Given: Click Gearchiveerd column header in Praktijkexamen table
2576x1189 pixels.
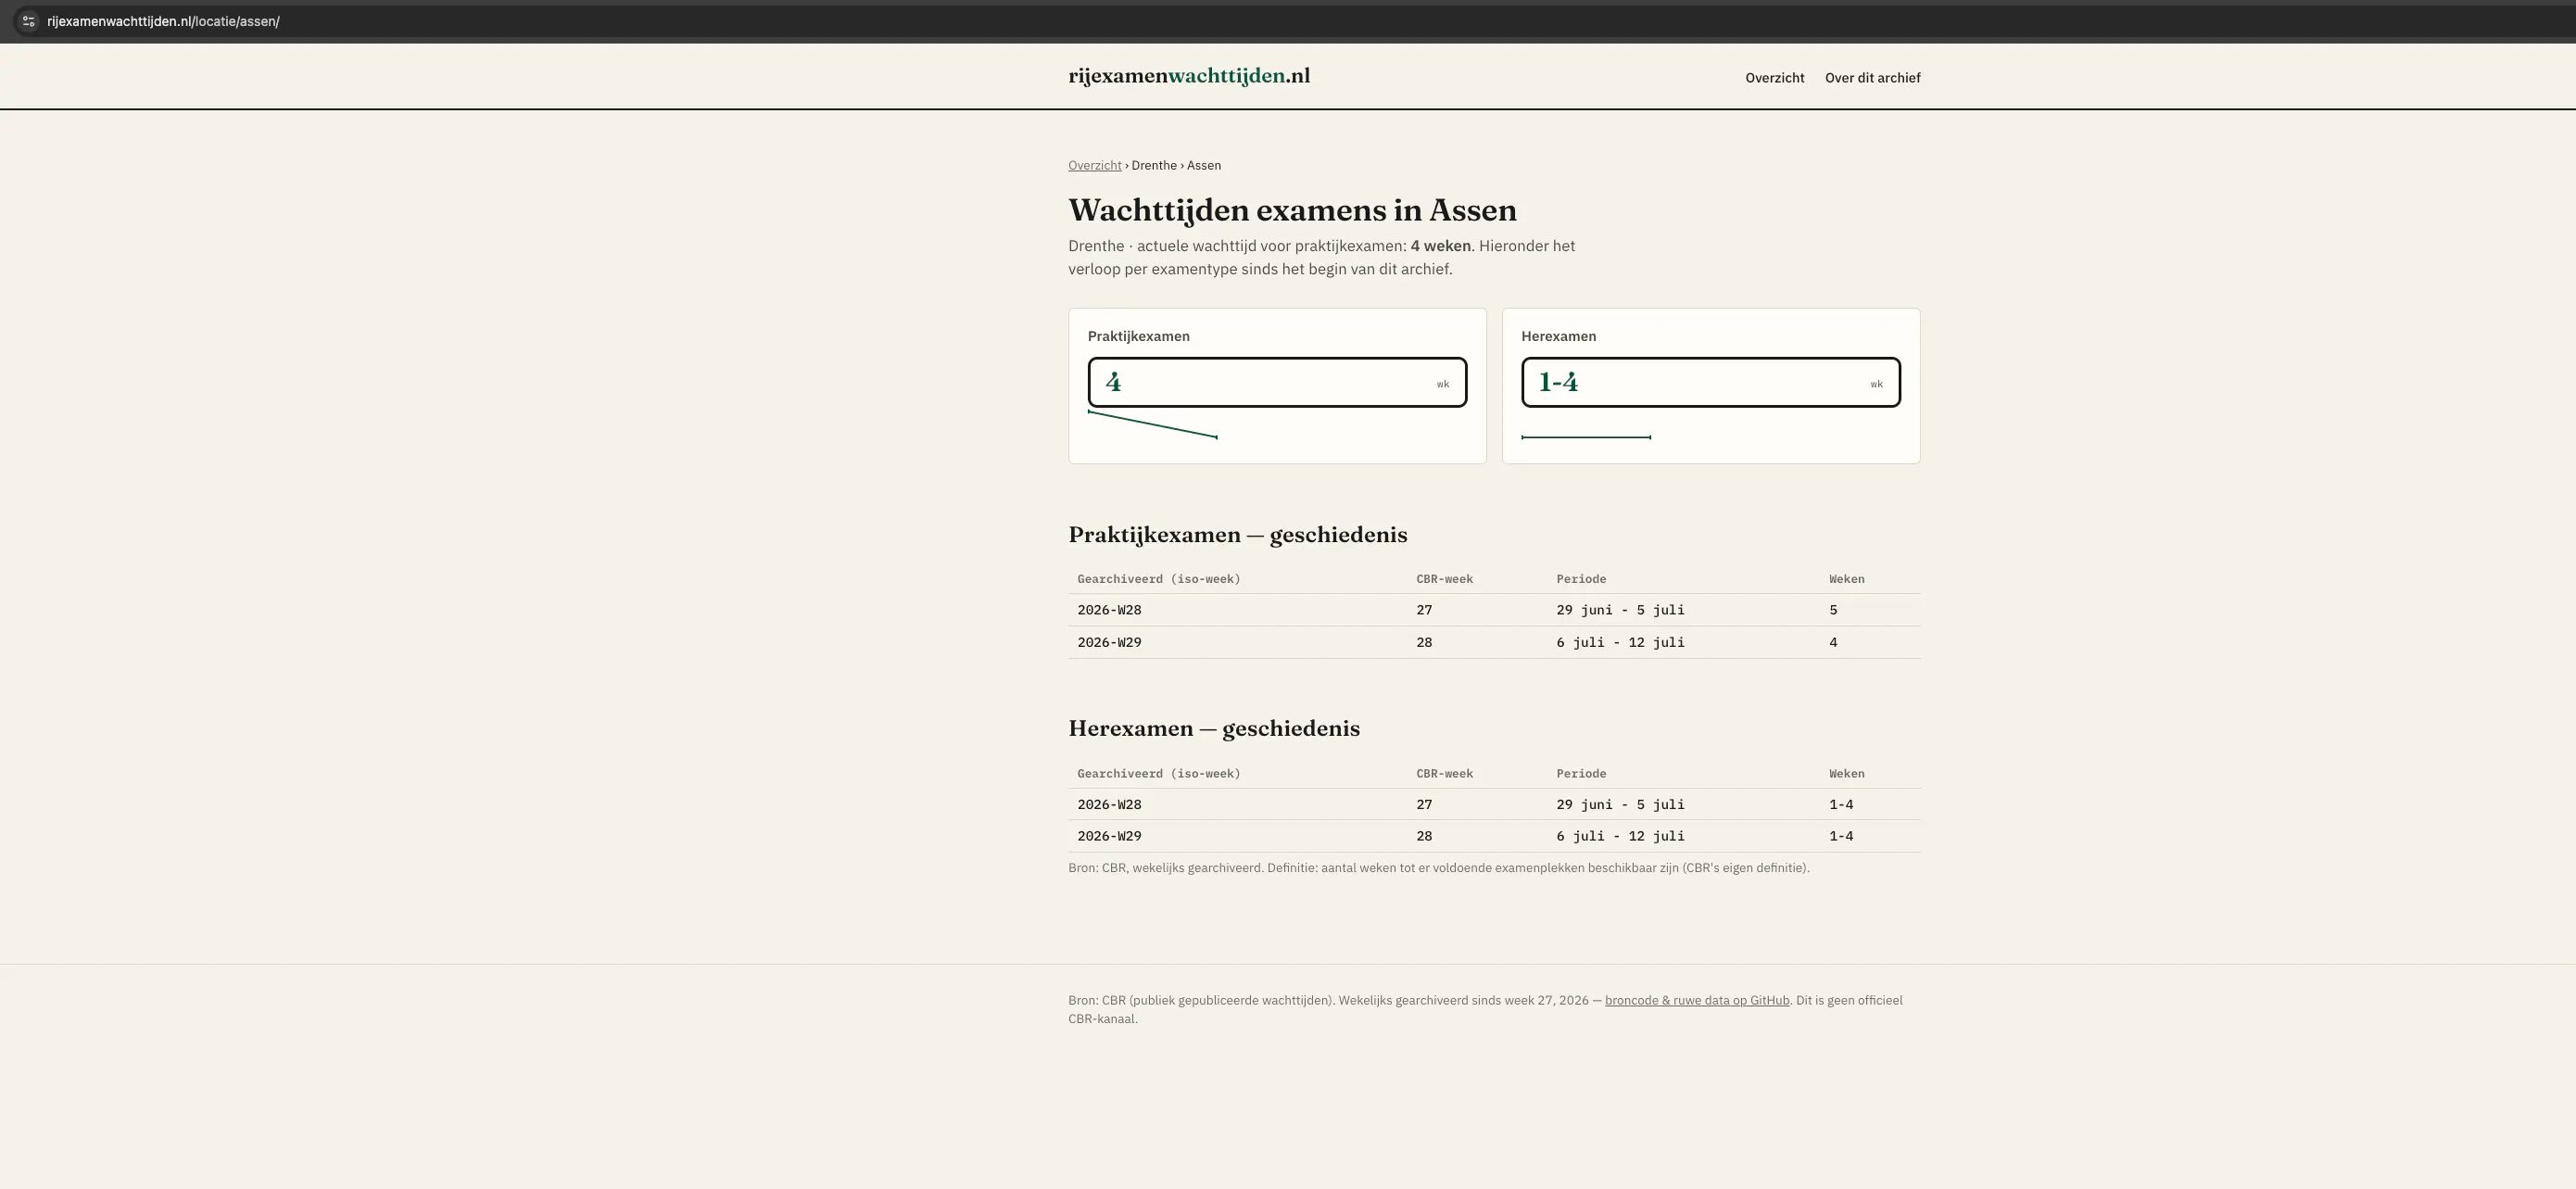Looking at the screenshot, I should [1158, 579].
